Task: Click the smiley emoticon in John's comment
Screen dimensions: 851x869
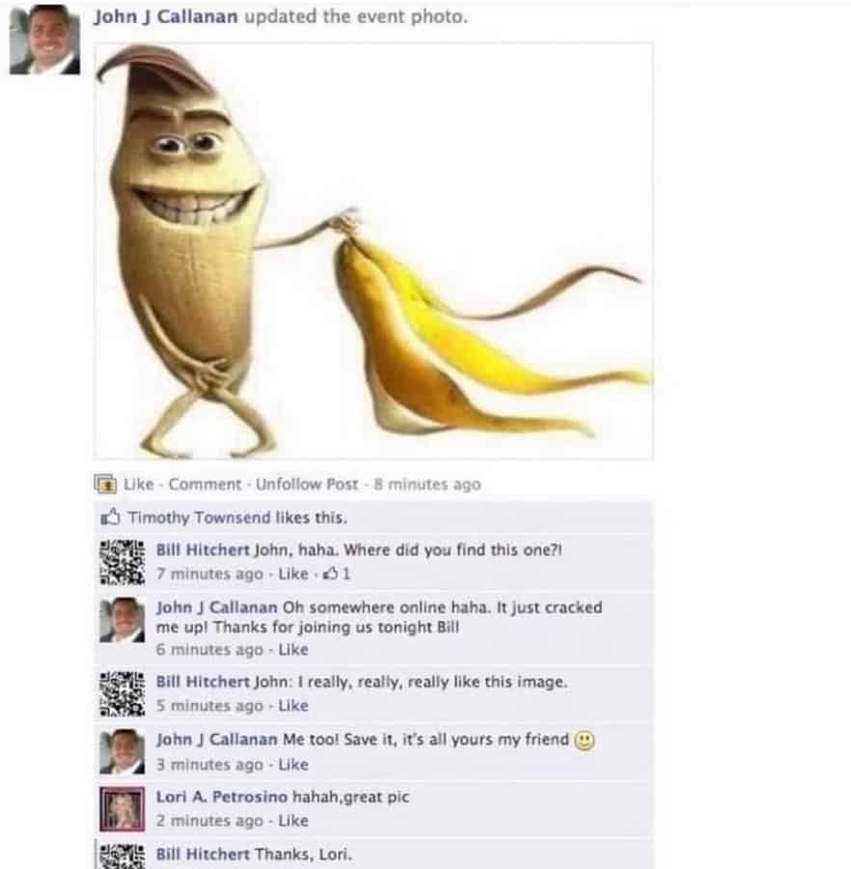Action: click(584, 741)
